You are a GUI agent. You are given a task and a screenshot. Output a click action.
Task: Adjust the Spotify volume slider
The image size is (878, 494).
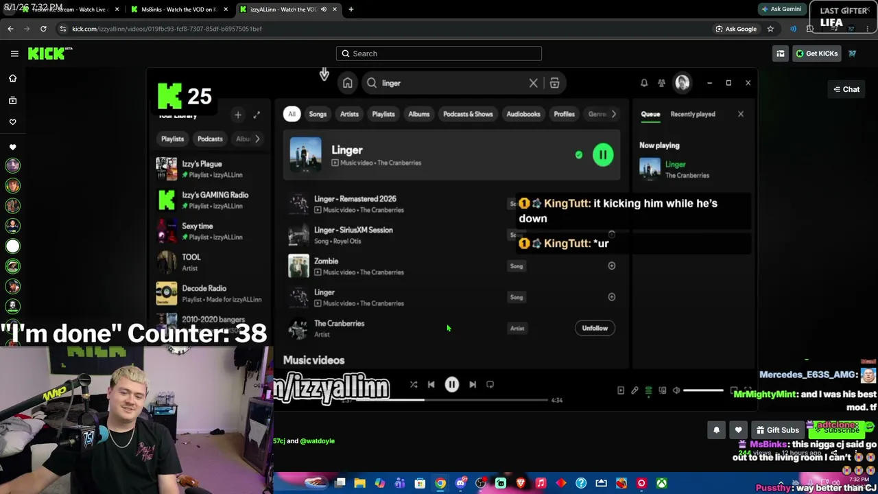(703, 390)
